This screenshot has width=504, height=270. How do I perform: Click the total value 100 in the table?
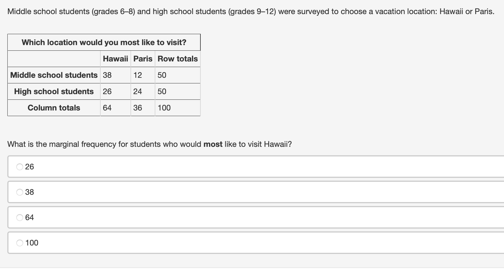[165, 108]
